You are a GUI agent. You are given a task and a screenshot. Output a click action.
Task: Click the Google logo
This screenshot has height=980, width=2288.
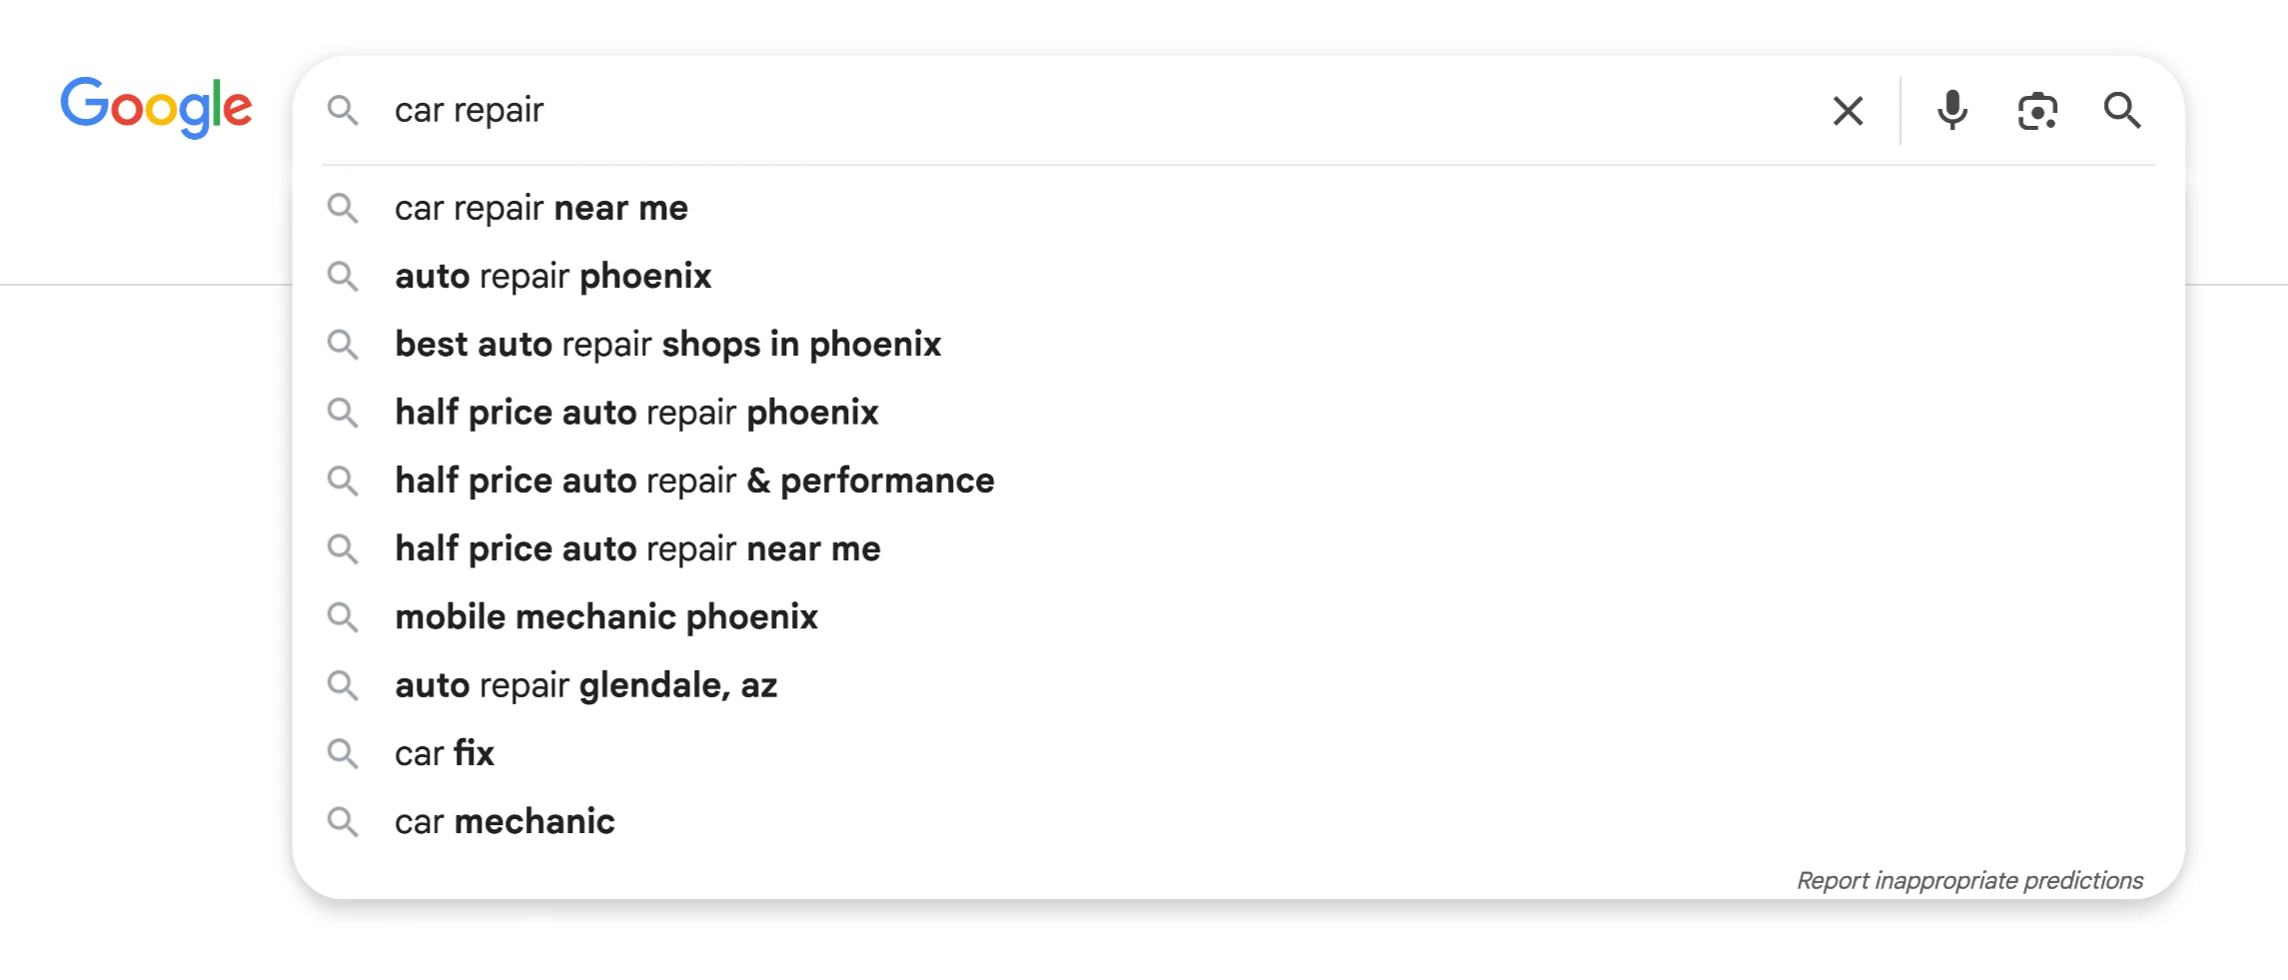coord(156,106)
